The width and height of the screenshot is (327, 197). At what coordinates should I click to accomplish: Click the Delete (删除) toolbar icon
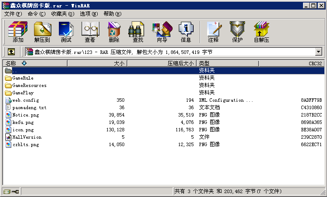(114, 32)
